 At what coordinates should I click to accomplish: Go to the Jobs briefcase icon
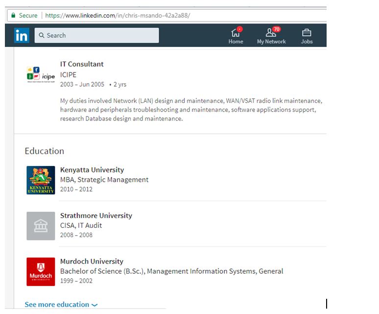click(x=307, y=36)
